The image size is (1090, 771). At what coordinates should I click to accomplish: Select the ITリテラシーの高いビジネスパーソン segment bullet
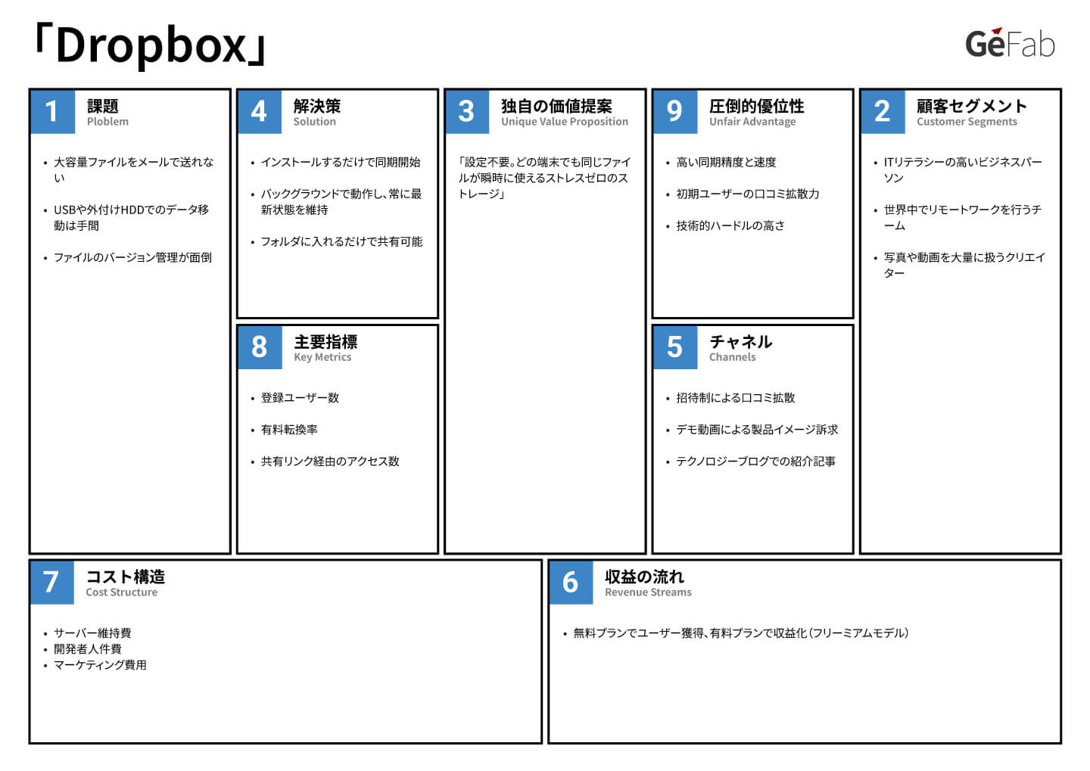pyautogui.click(x=960, y=169)
